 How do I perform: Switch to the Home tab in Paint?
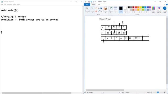[x=93, y=4]
